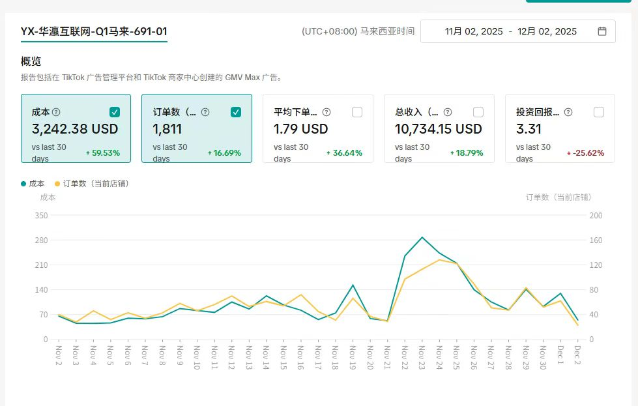Viewport: 638px width, 406px height.
Task: Select the YX-华瀛互联网-Q1马来-691-01 tab
Action: point(94,31)
